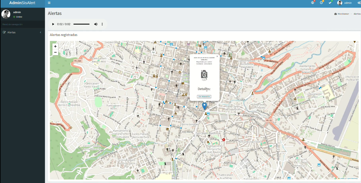
Task: Open pending alerts notification with red badge
Action: click(x=313, y=3)
